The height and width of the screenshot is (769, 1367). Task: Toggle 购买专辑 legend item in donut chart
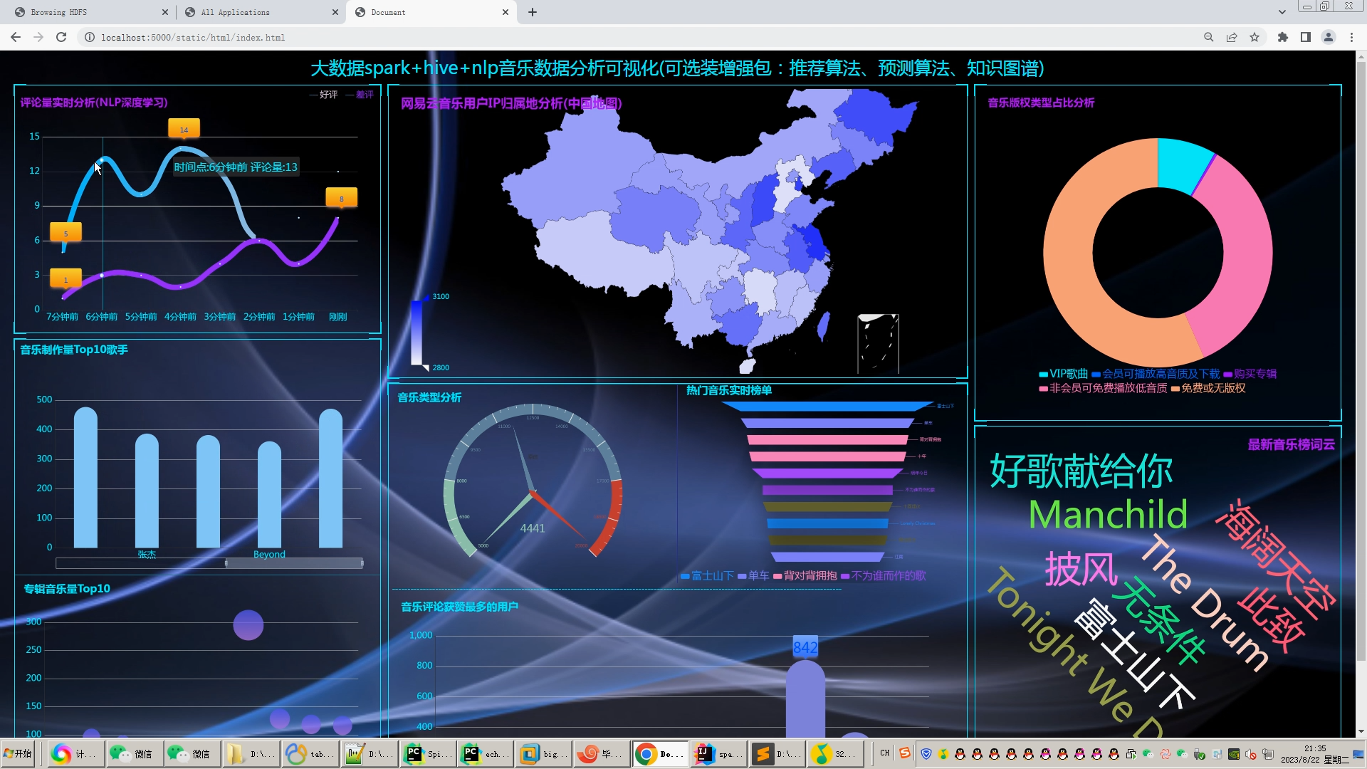(1250, 374)
